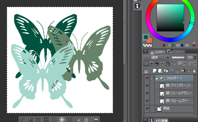Click the Invert selected area launcher icon
This screenshot has width=198, height=122.
click(x=30, y=119)
